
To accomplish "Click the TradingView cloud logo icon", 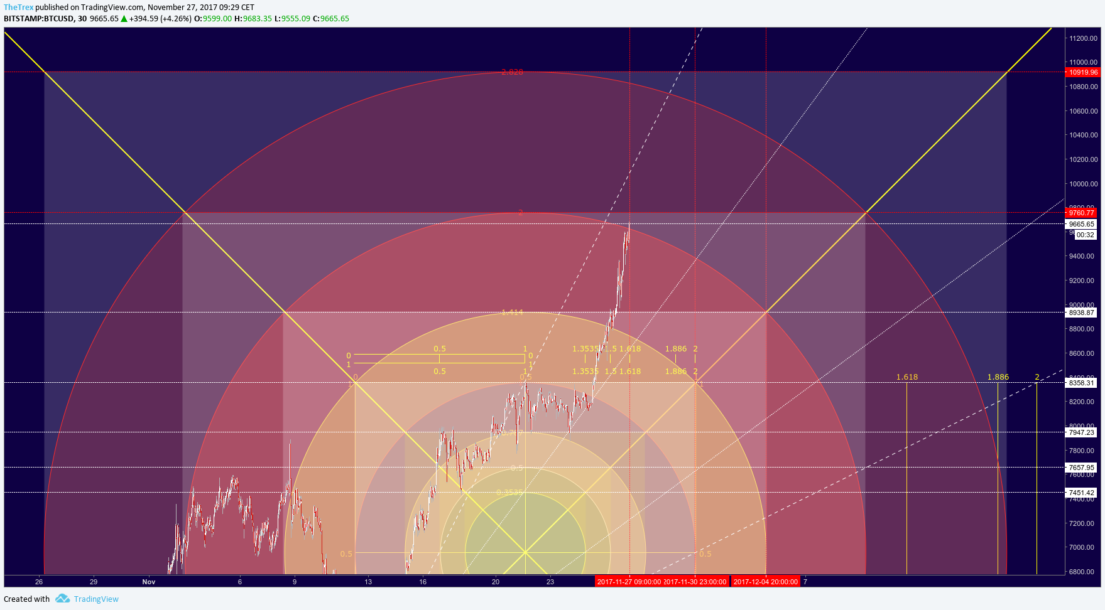I will pyautogui.click(x=62, y=599).
